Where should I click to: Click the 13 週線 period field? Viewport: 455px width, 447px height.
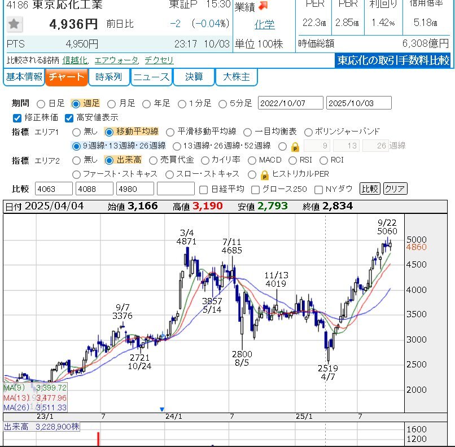(346, 146)
